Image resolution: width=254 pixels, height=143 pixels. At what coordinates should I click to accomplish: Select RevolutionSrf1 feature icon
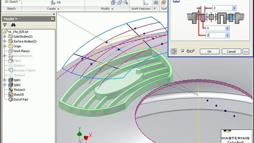pyautogui.click(x=11, y=56)
